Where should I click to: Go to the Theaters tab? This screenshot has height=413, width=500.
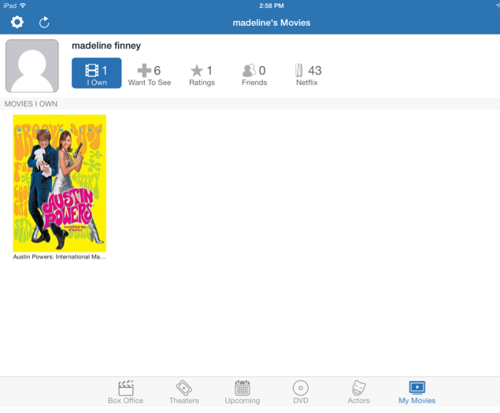point(184,392)
